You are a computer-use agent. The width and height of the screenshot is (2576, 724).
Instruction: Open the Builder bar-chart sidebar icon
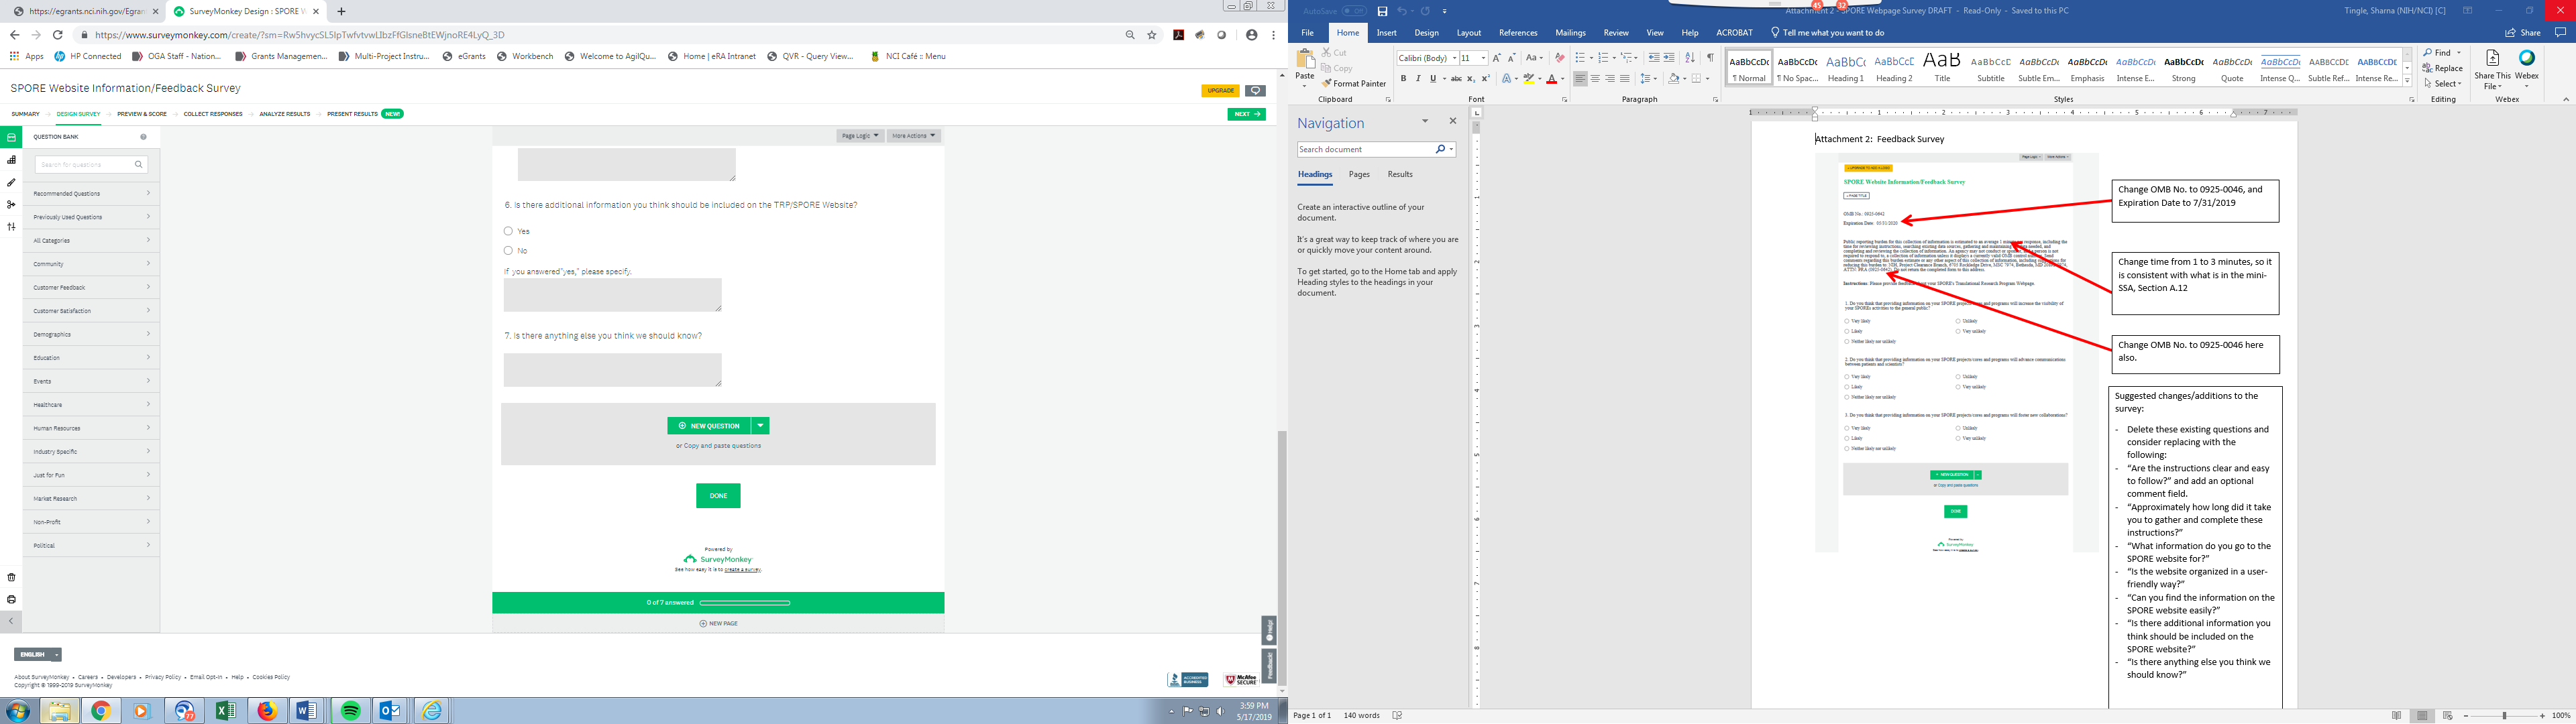(12, 160)
